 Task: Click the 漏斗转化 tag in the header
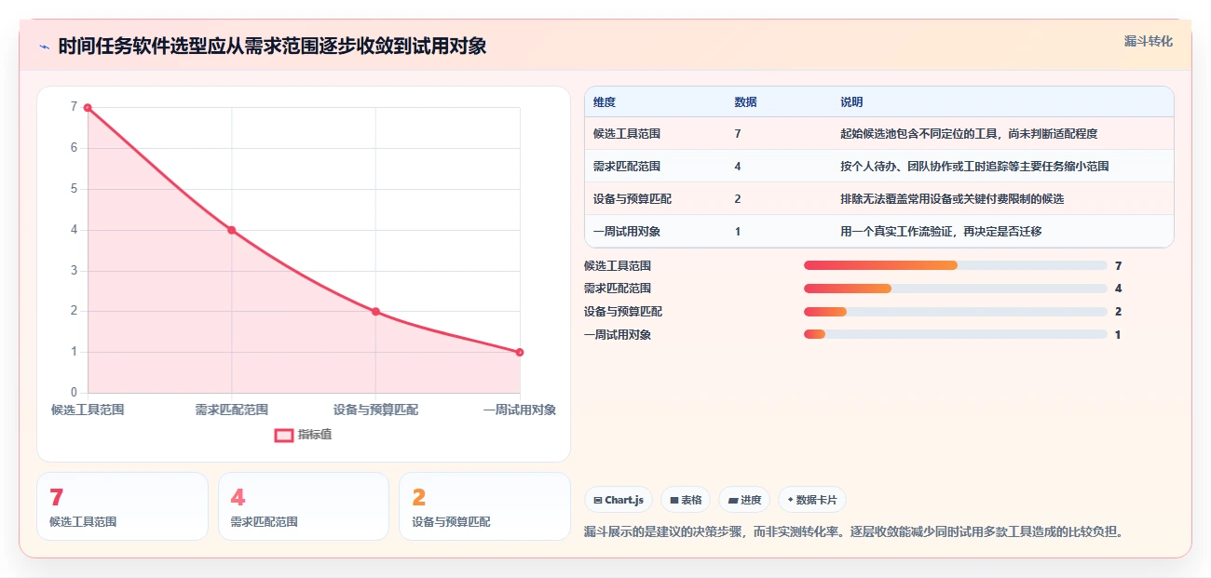click(1148, 41)
